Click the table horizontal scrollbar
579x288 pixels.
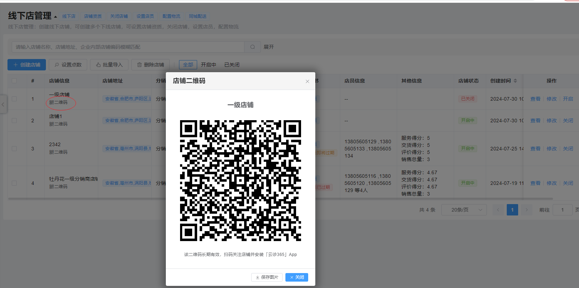[x=280, y=199]
